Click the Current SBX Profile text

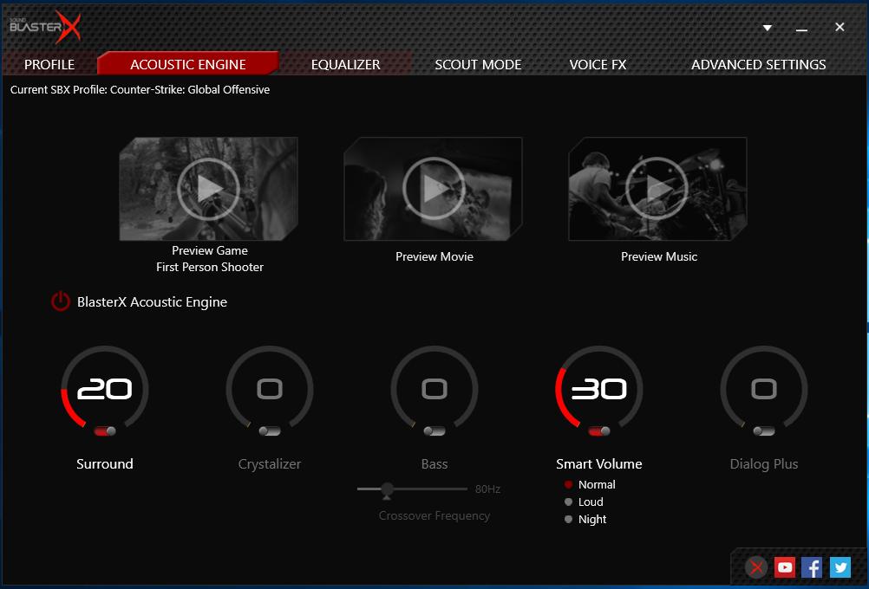[x=140, y=90]
